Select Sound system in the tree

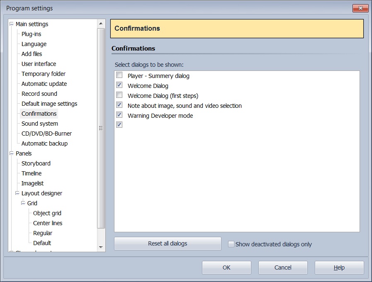coord(40,124)
